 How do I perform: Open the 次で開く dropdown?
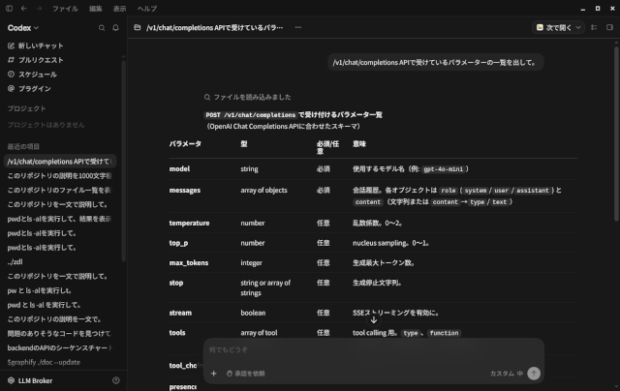coord(558,27)
